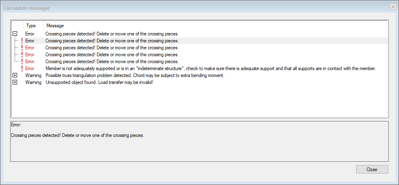Image resolution: width=399 pixels, height=185 pixels.
Task: Close the Calculation messages dialog with X
Action: pos(392,7)
